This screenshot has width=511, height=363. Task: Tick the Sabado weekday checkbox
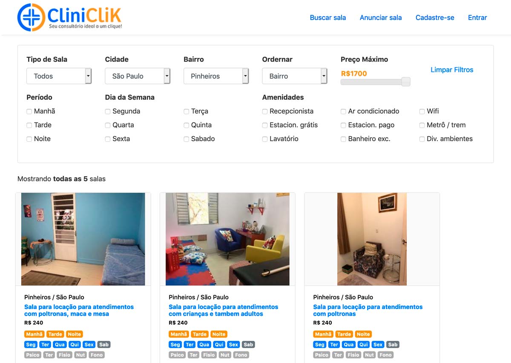point(187,139)
